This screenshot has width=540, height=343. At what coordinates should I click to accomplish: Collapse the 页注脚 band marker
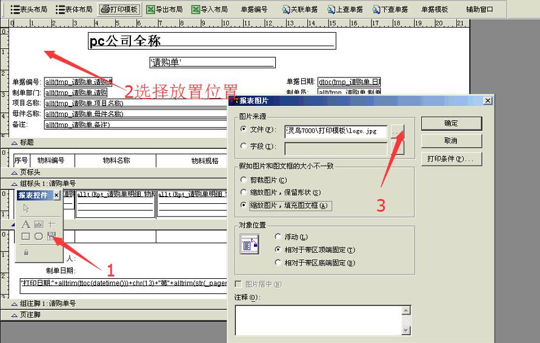15,315
